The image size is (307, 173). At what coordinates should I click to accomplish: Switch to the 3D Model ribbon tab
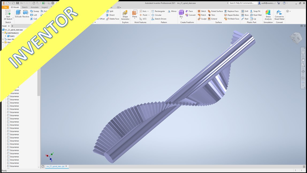click(15, 7)
